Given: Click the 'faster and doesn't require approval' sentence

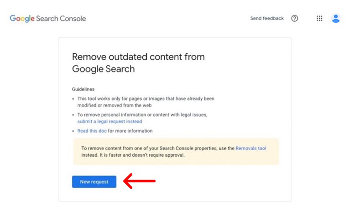Looking at the screenshot, I should (142, 155).
